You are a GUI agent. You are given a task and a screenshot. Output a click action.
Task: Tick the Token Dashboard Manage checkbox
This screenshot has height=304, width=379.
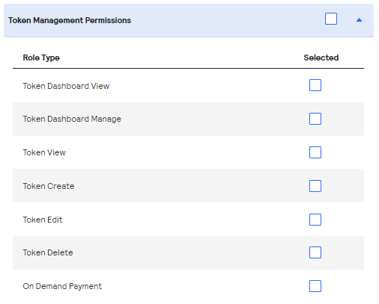(x=315, y=119)
